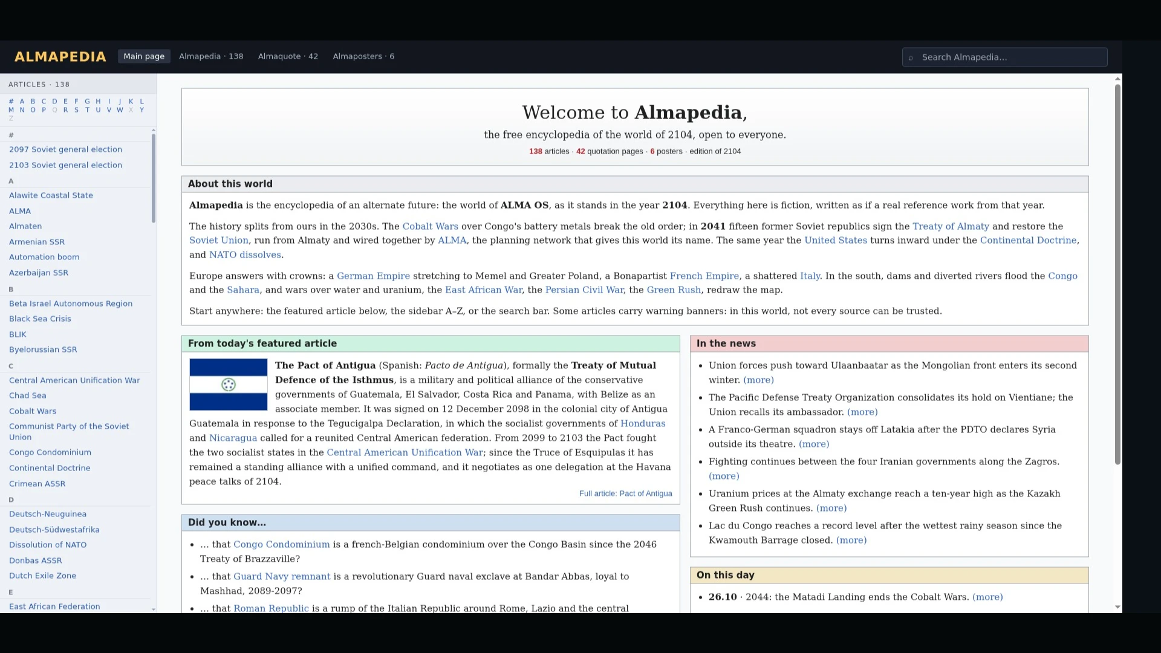Open the Almaquote · 42 tab
This screenshot has width=1161, height=653.
click(288, 56)
